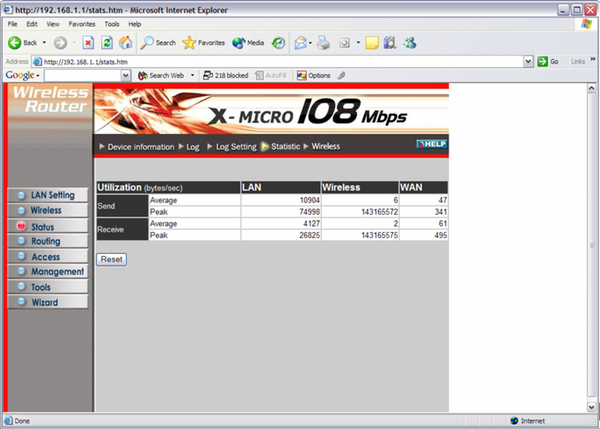The height and width of the screenshot is (429, 600).
Task: Click the Address bar URL field
Action: pyautogui.click(x=278, y=61)
